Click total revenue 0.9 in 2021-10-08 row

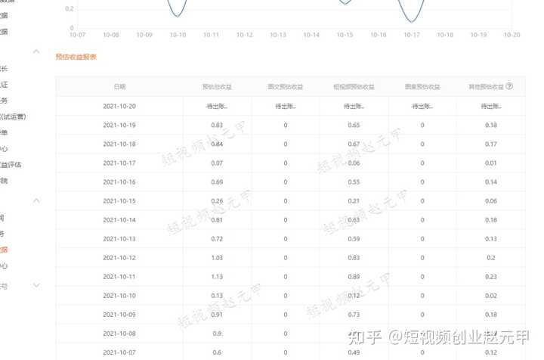(217, 334)
